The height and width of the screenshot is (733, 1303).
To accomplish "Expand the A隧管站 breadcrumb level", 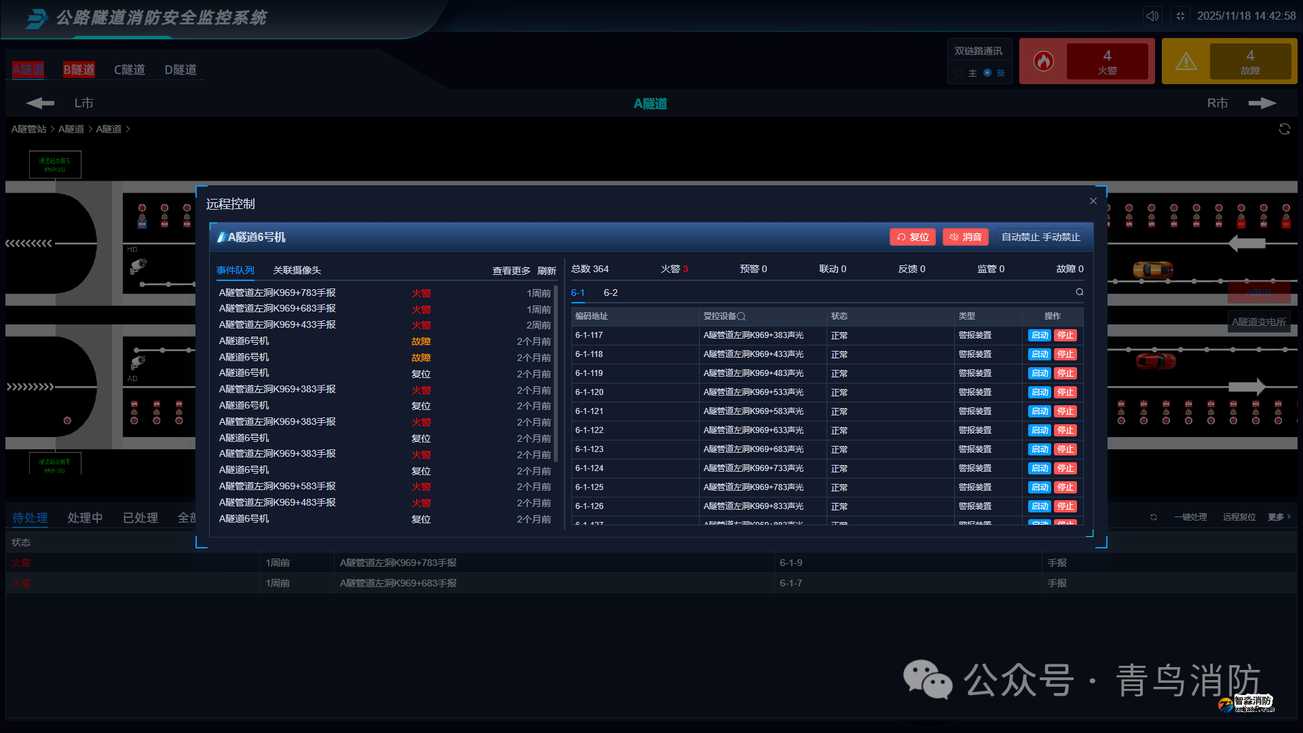I will [29, 129].
